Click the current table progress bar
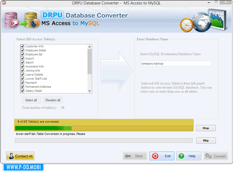The width and height of the screenshot is (233, 172). pyautogui.click(x=104, y=141)
